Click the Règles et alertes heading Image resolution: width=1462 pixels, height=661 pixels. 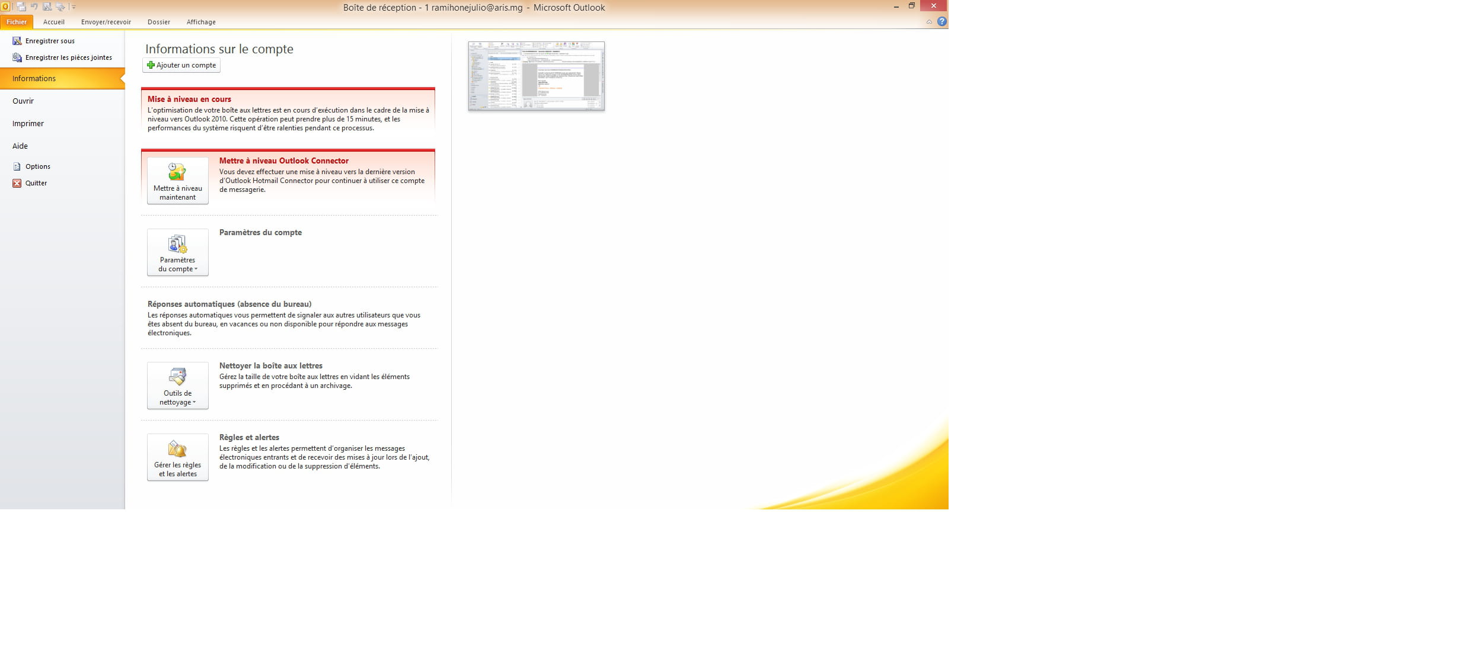click(x=249, y=437)
